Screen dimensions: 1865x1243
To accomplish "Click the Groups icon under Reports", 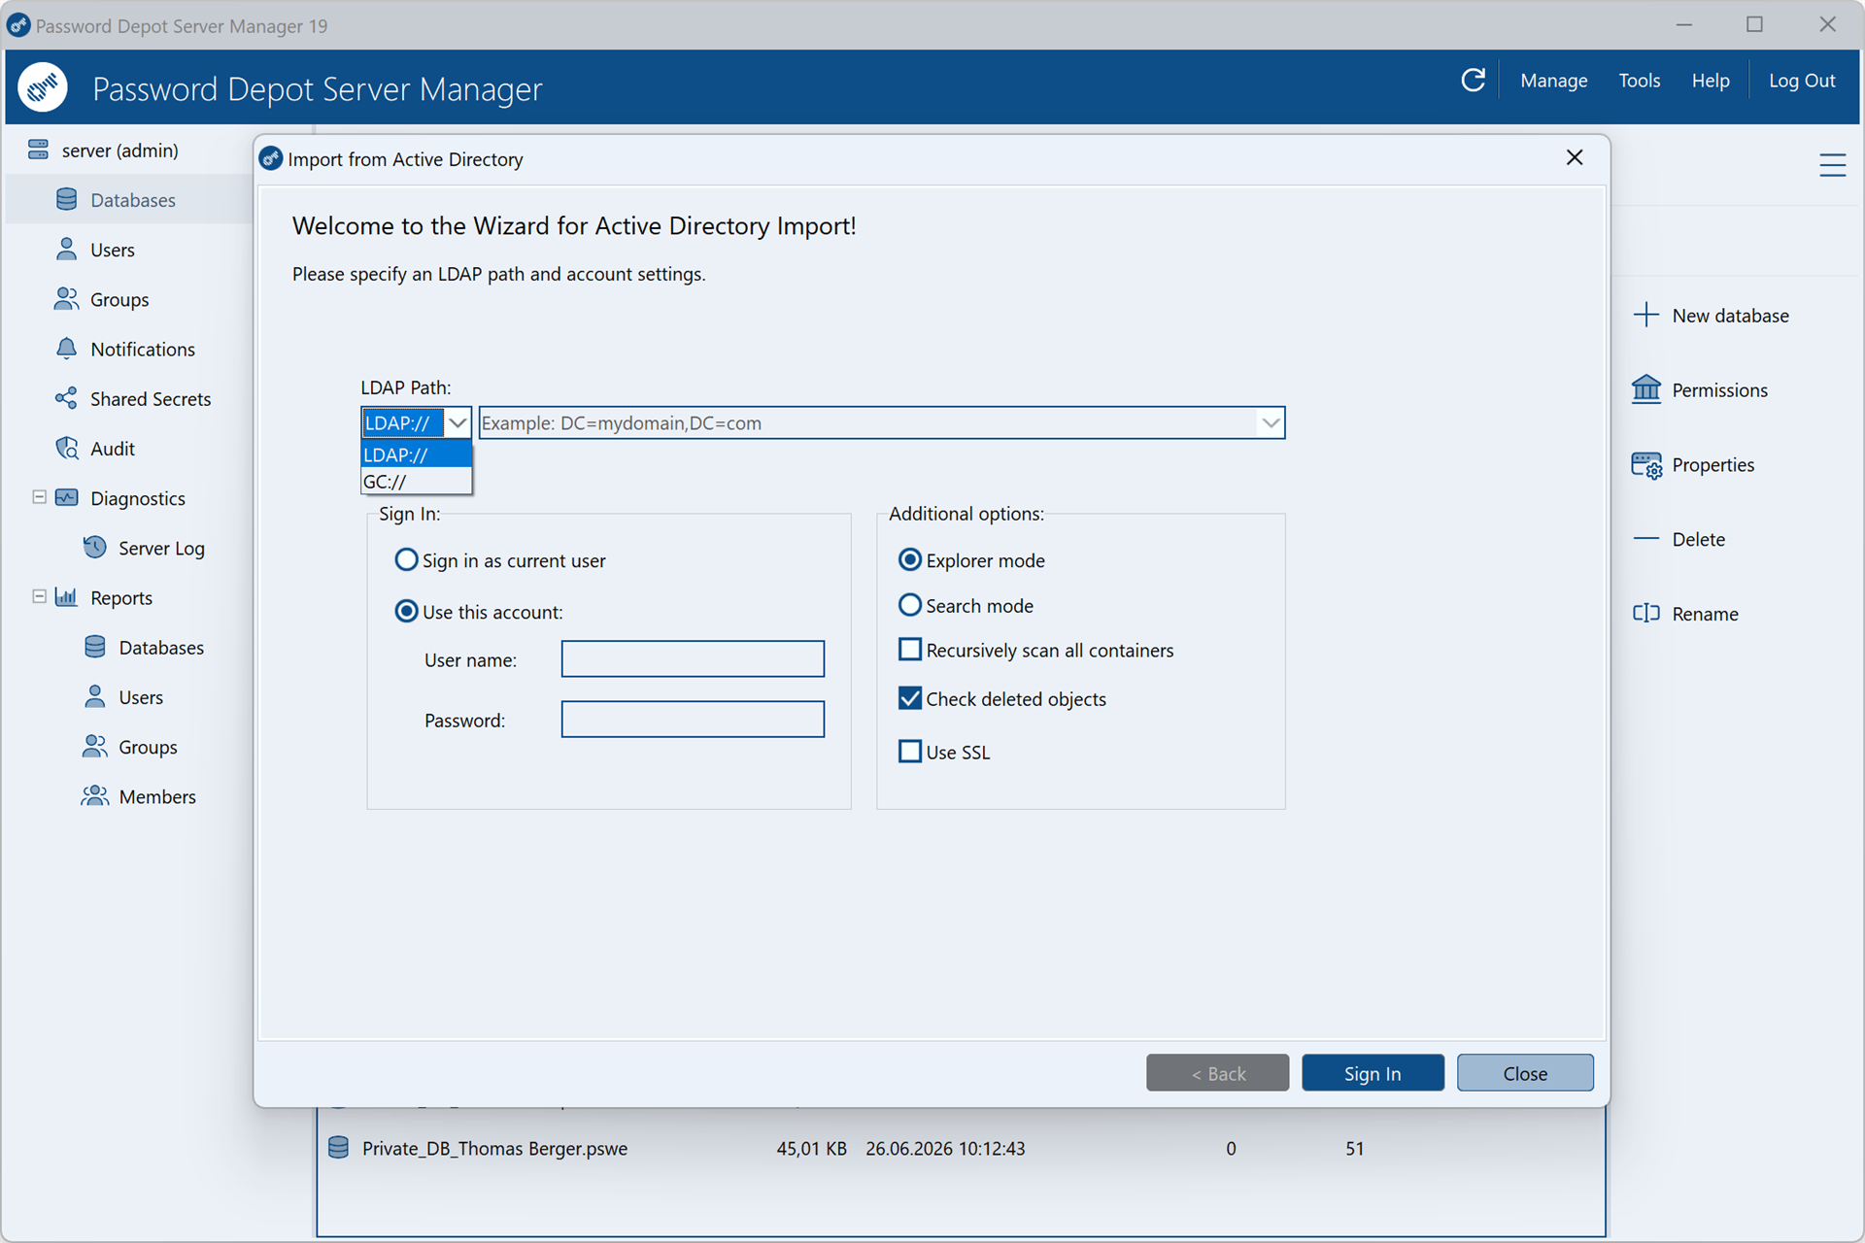I will tap(94, 746).
